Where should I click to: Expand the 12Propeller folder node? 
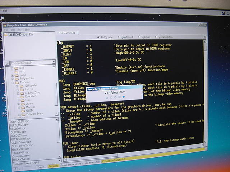[18, 86]
